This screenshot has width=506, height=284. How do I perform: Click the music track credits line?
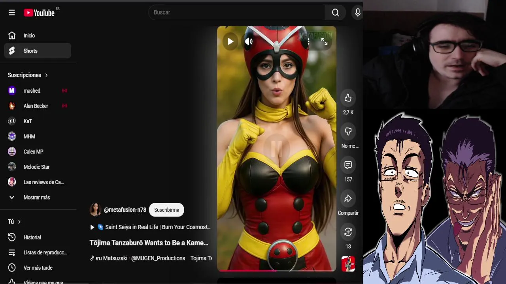click(151, 258)
